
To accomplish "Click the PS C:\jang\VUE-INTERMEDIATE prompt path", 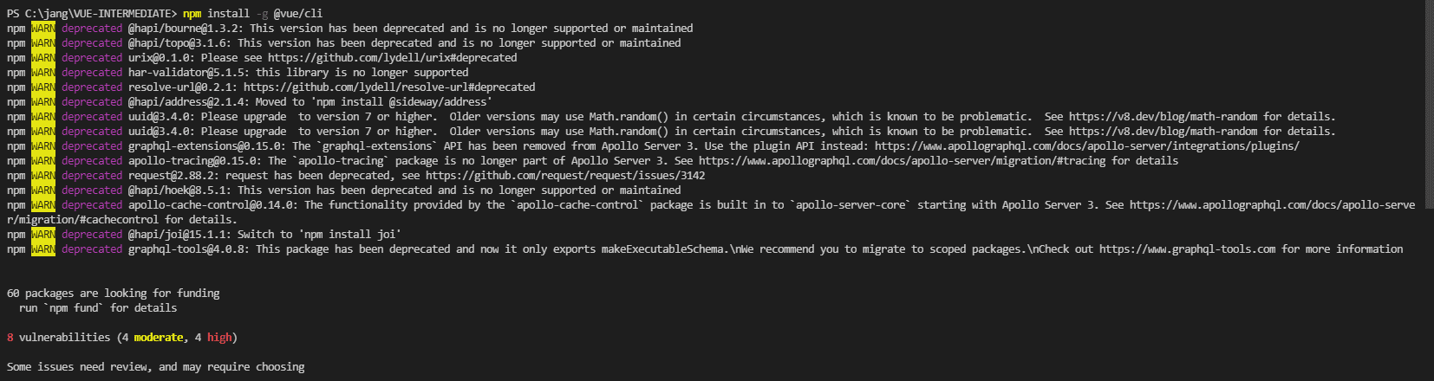I will [x=91, y=14].
